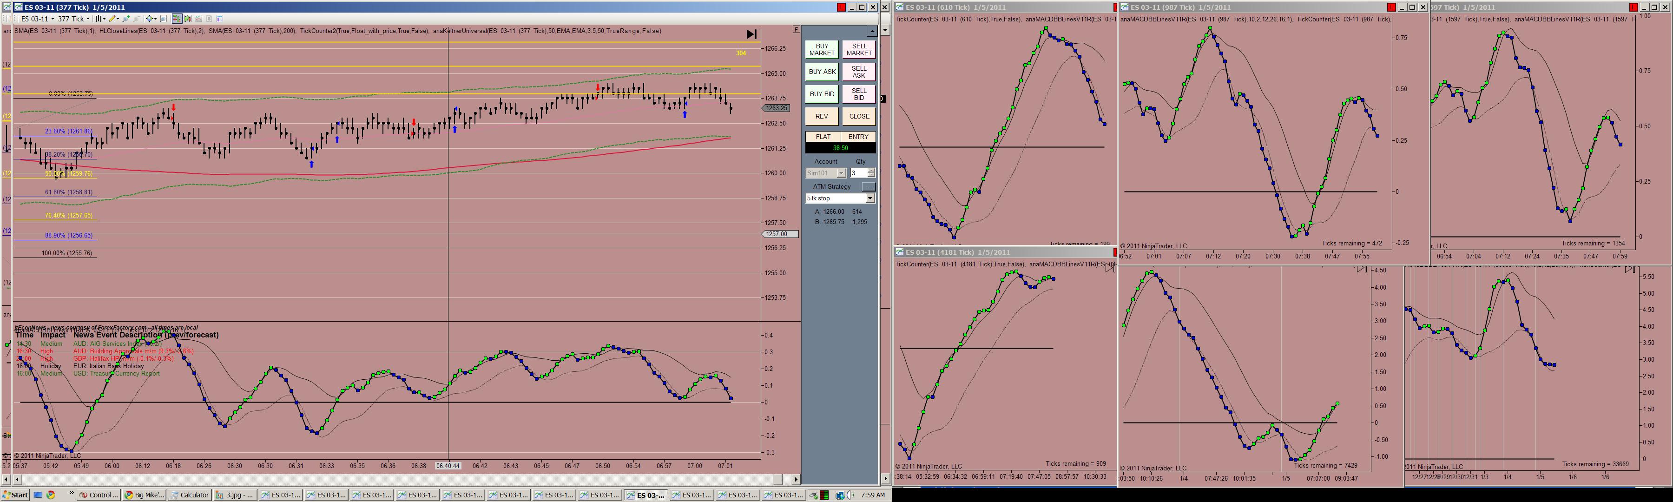
Task: Click the zoom frame magnifier icon
Action: [x=164, y=19]
